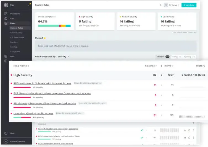Click the Overall Compliance progress bar
Viewport: 208px width, 147px height.
54,26
